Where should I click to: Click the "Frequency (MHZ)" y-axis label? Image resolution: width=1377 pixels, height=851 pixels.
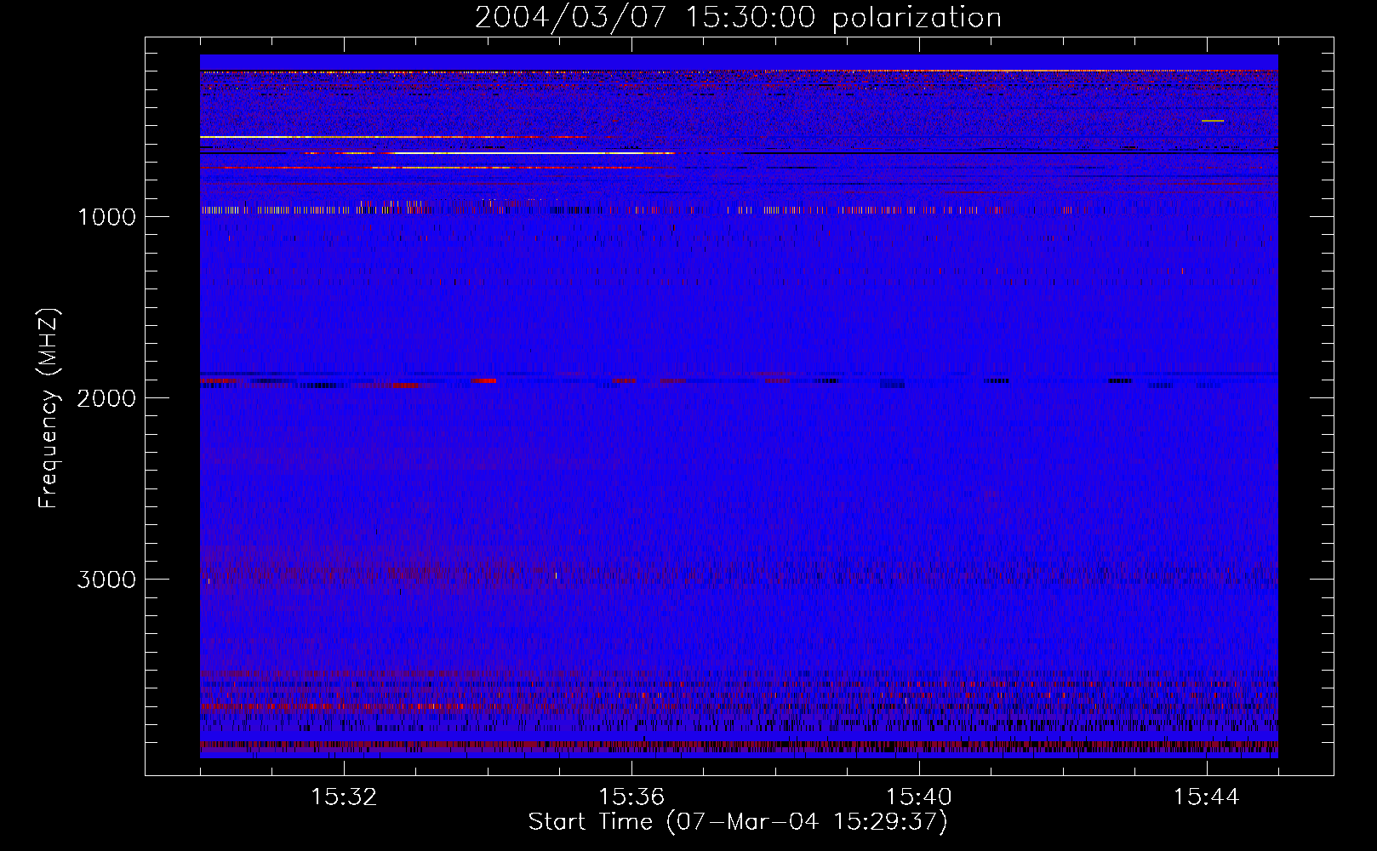click(x=49, y=408)
